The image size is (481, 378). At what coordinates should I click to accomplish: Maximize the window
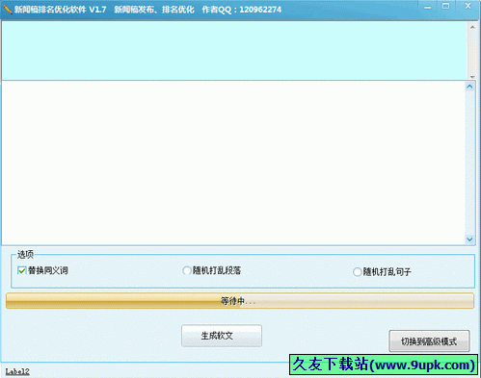(x=445, y=6)
